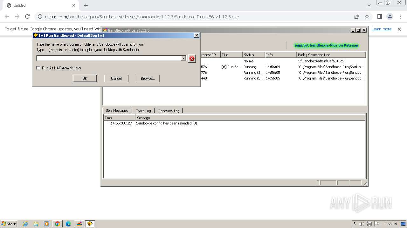Screen dimensions: 407x228
Task: Open Microsoft Edge from taskbar
Action: 68,224
